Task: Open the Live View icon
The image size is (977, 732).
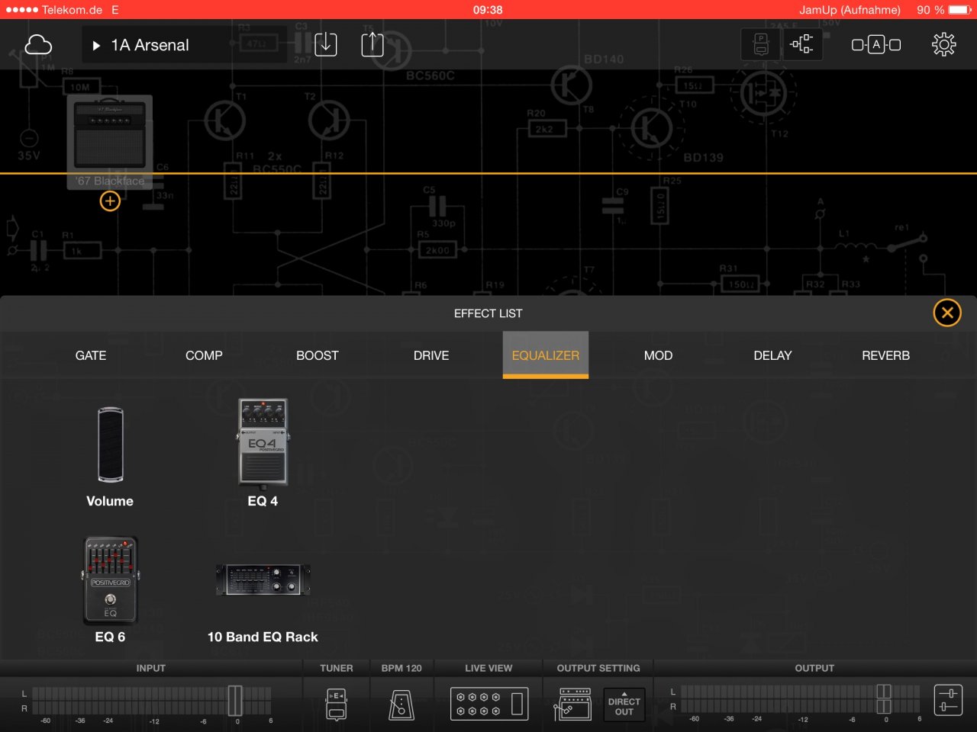Action: point(488,705)
